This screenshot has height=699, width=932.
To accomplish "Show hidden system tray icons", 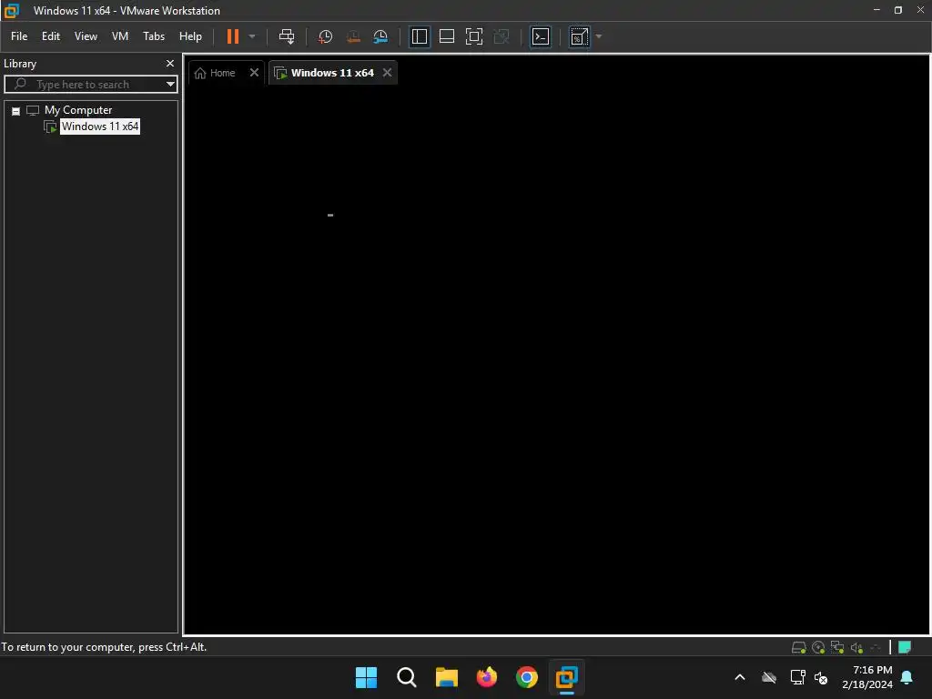I will coord(740,677).
